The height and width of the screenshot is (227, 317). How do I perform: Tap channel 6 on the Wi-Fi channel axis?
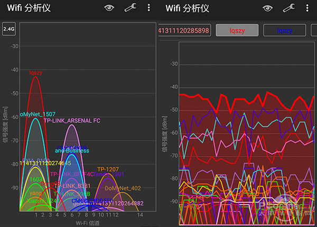[72, 215]
